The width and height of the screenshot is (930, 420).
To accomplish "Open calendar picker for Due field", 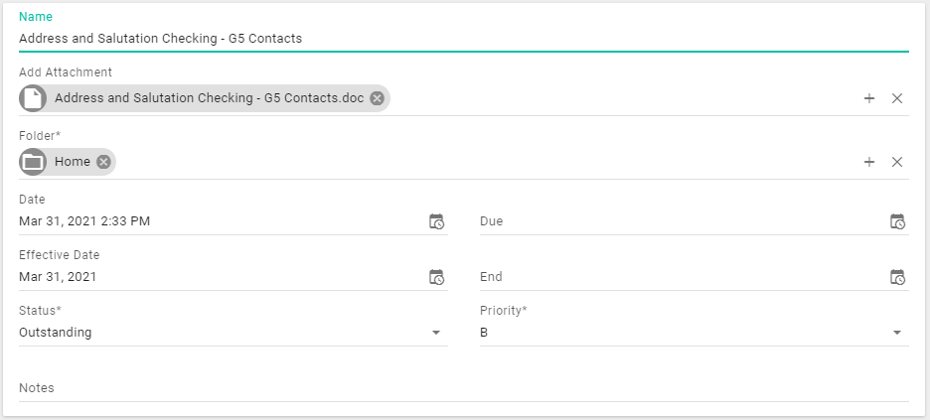I will point(897,221).
